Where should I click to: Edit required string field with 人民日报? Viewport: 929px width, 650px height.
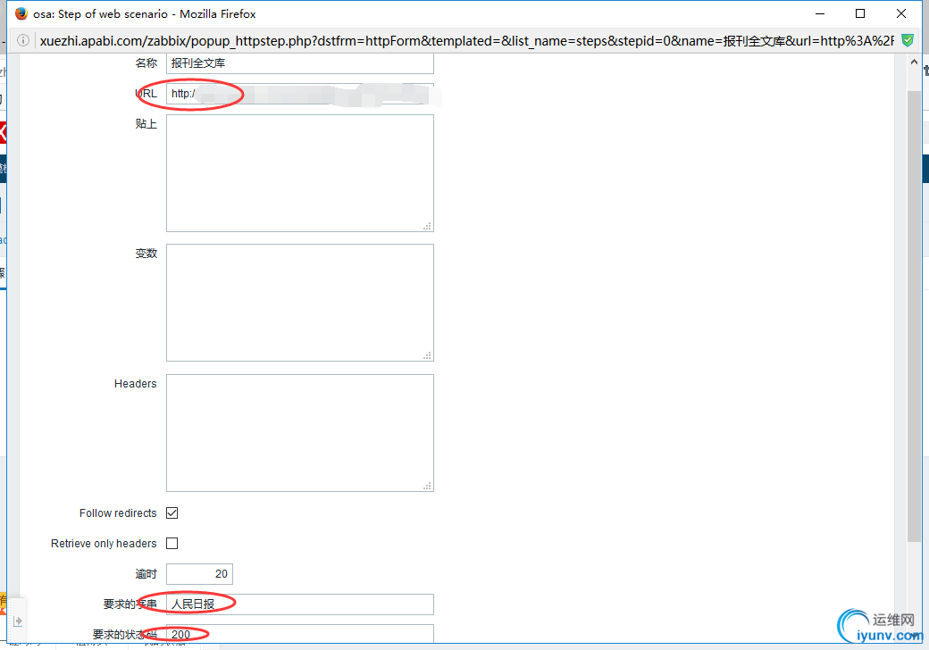coord(300,604)
